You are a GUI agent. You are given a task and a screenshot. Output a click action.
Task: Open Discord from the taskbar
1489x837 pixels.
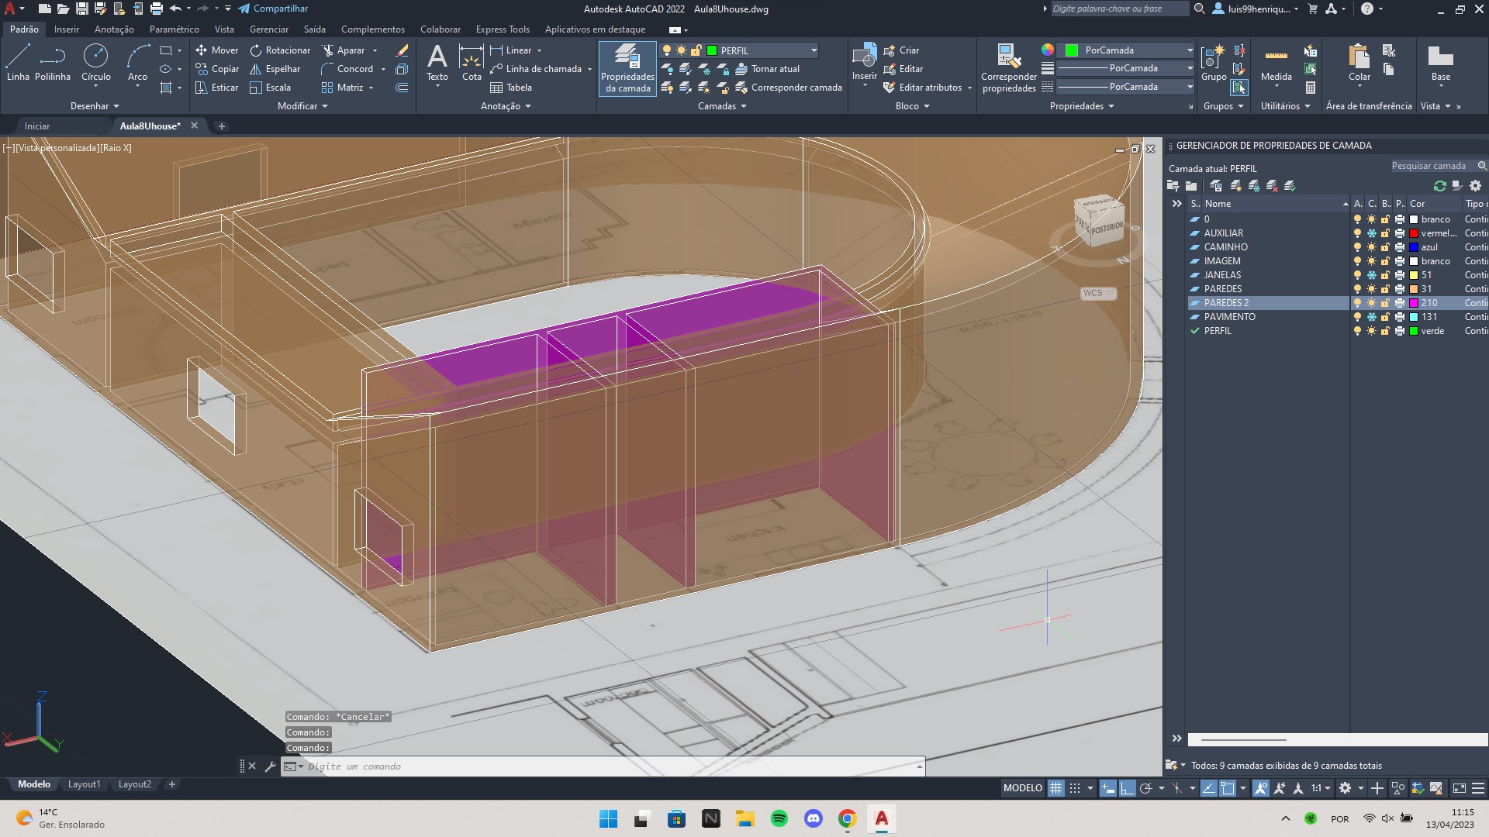click(x=814, y=818)
